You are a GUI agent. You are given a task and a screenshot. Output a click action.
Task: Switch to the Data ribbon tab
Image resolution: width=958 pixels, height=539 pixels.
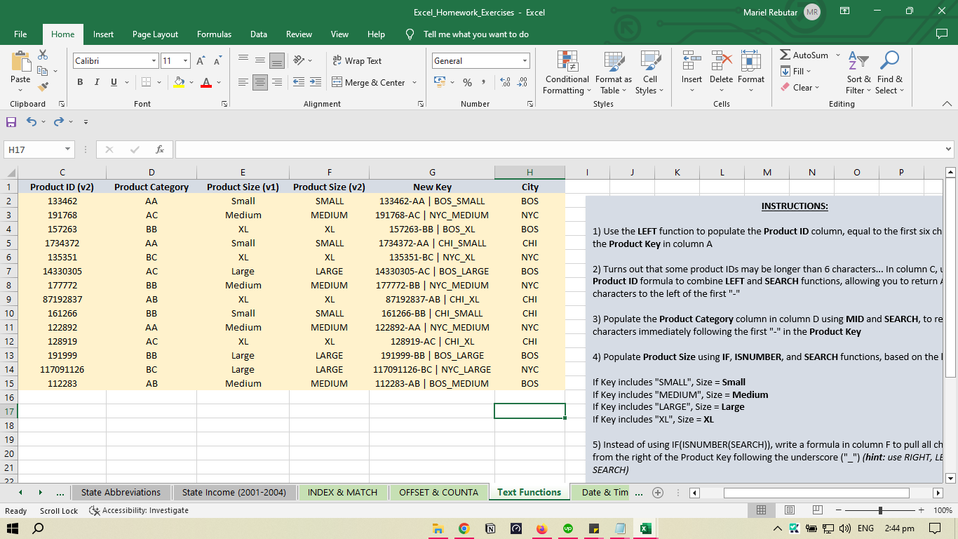coord(259,34)
